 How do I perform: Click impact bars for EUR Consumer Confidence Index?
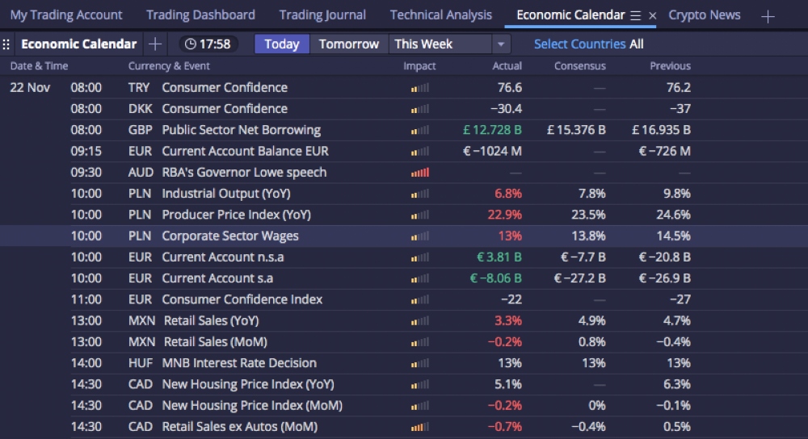[x=420, y=299]
